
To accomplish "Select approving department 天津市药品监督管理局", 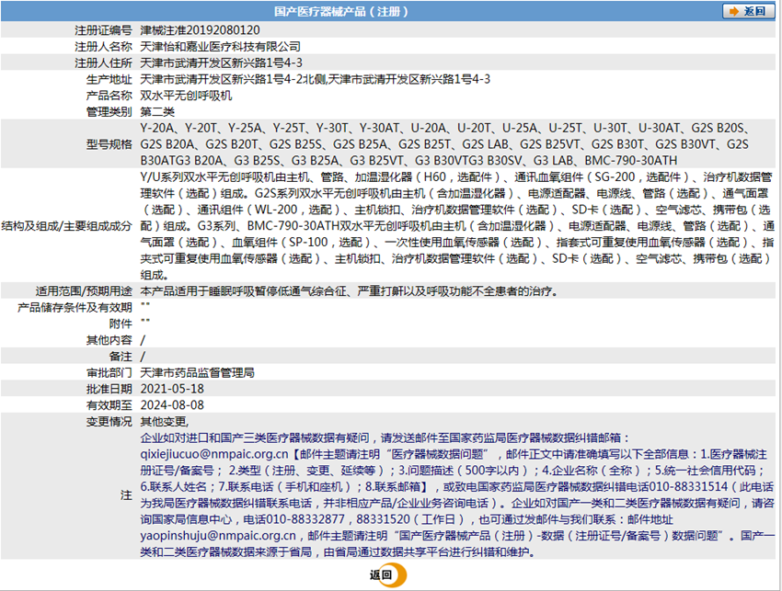I will pos(198,373).
